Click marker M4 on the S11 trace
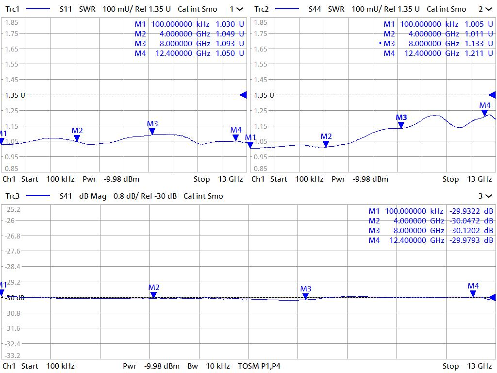Viewport: 497px width, 373px height. click(236, 137)
